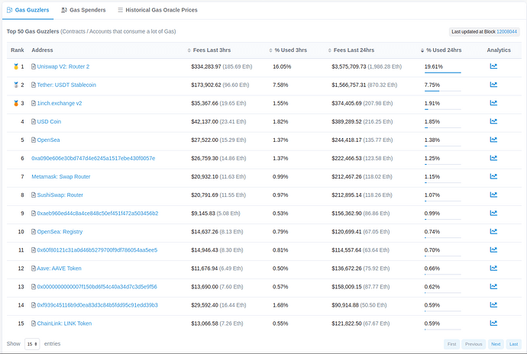This screenshot has width=527, height=354.
Task: Open Metamask: Swap Router address
Action: 61,177
